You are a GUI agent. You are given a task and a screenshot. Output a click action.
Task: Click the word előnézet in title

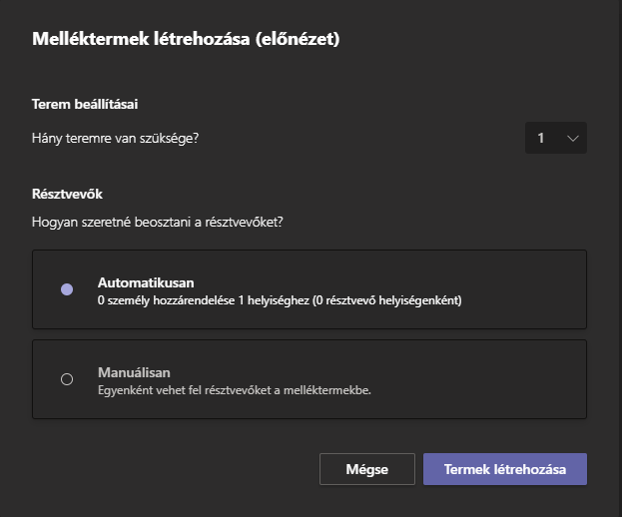299,39
